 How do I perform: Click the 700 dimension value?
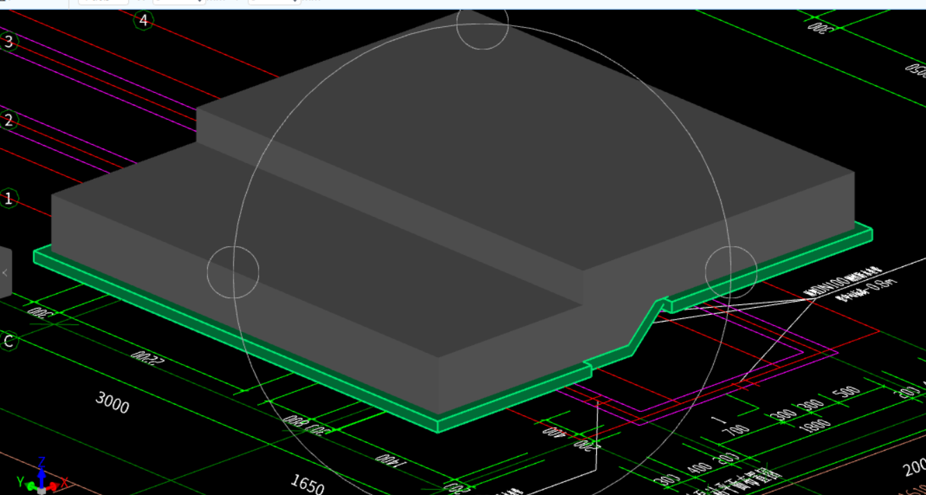pyautogui.click(x=735, y=431)
